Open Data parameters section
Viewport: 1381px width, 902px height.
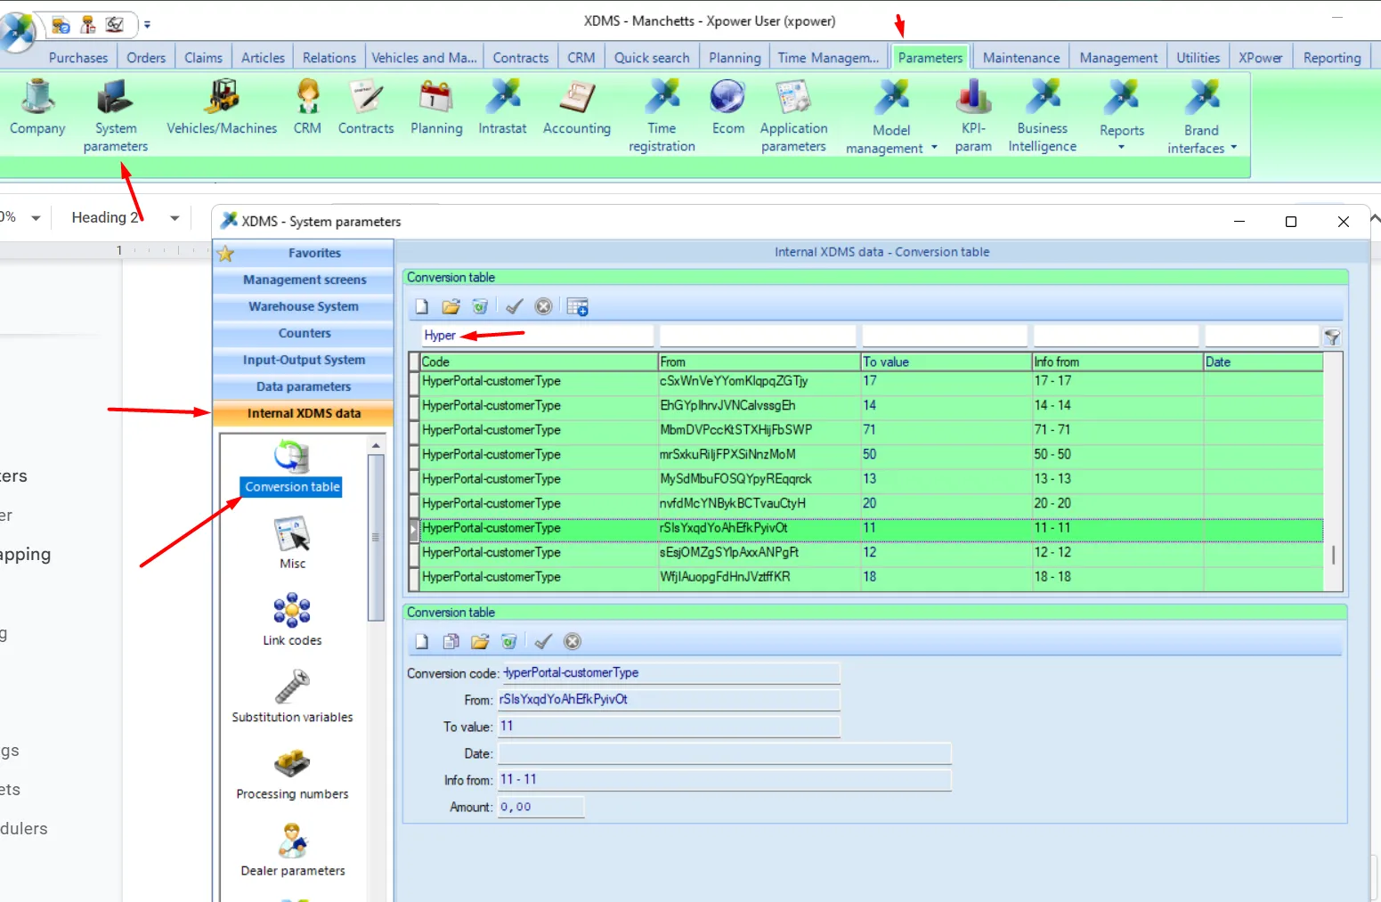pos(303,386)
